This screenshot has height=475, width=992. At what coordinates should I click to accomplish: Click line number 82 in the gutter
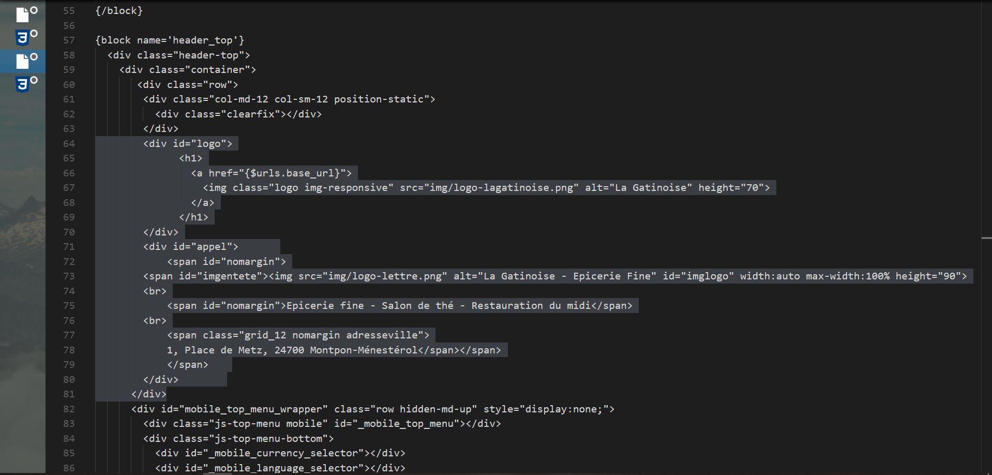69,409
